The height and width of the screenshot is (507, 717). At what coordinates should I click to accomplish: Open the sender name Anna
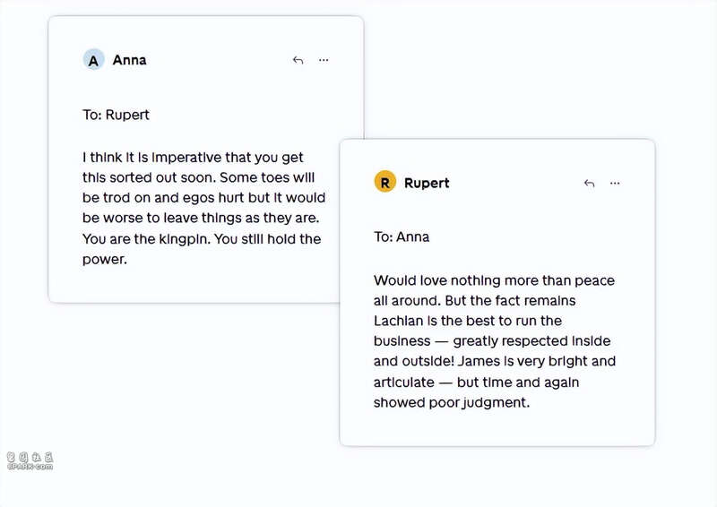(129, 60)
